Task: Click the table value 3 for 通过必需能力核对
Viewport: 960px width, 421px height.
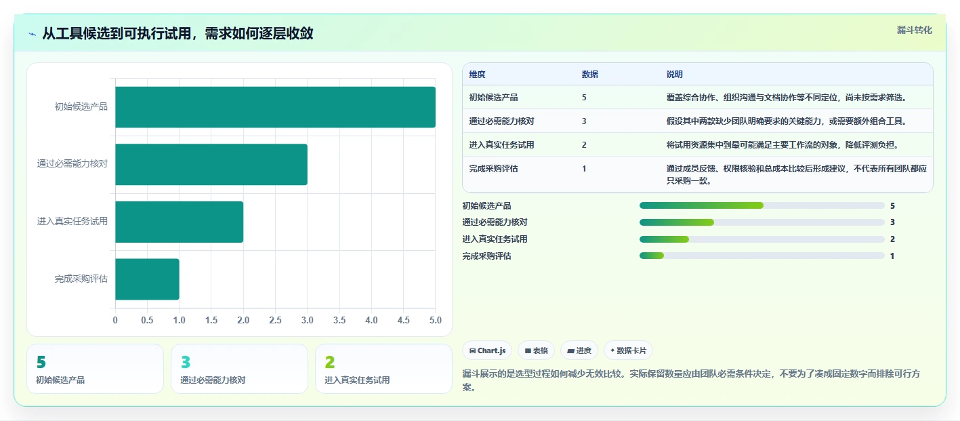Action: coord(584,121)
